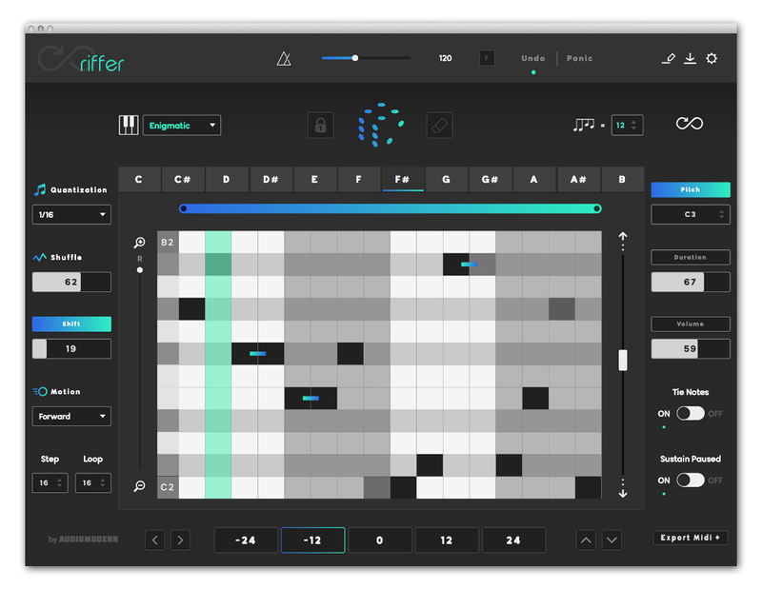
Task: Select the B root note tab
Action: coord(622,179)
